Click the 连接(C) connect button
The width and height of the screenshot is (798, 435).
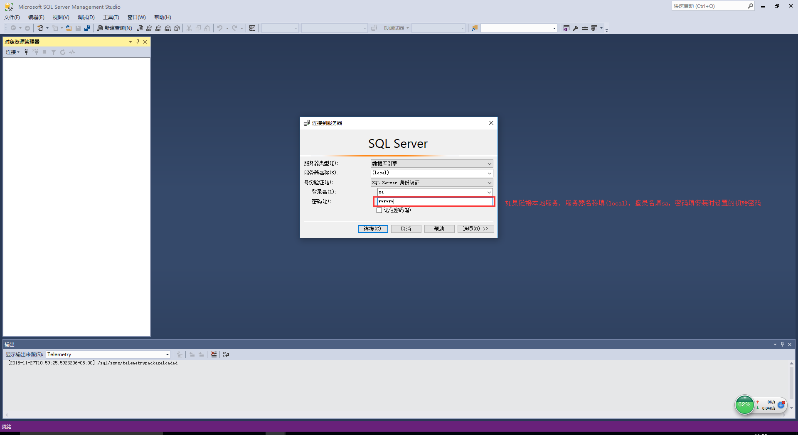372,229
